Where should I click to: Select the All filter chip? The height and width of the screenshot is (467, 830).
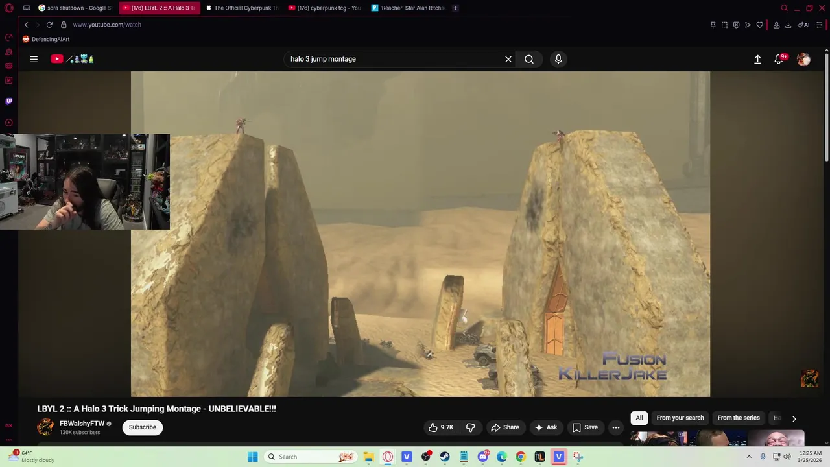[639, 418]
